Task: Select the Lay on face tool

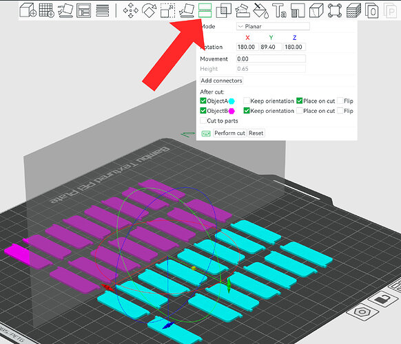Action: (187, 10)
